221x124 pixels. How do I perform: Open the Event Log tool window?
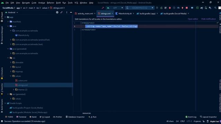click(191, 117)
